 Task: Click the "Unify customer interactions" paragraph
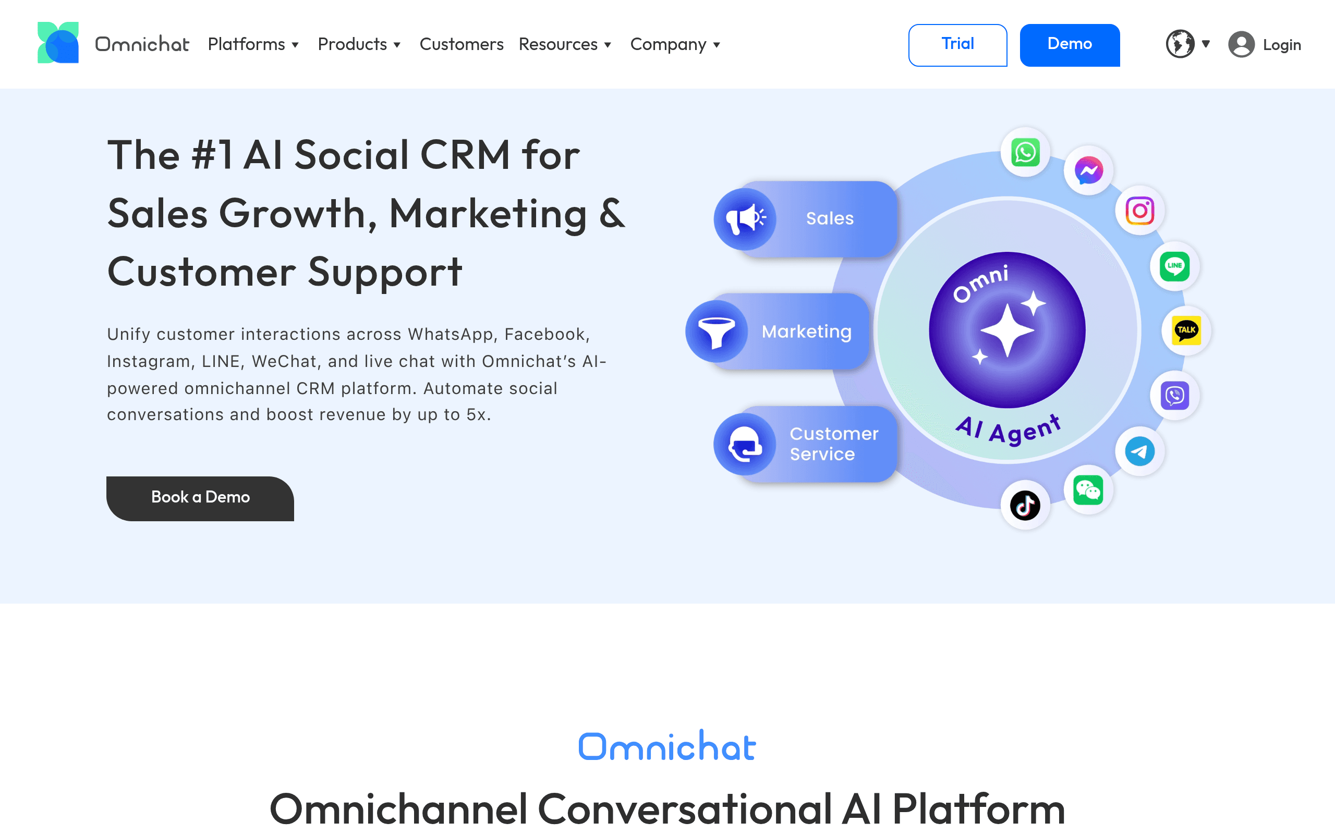[x=357, y=375]
